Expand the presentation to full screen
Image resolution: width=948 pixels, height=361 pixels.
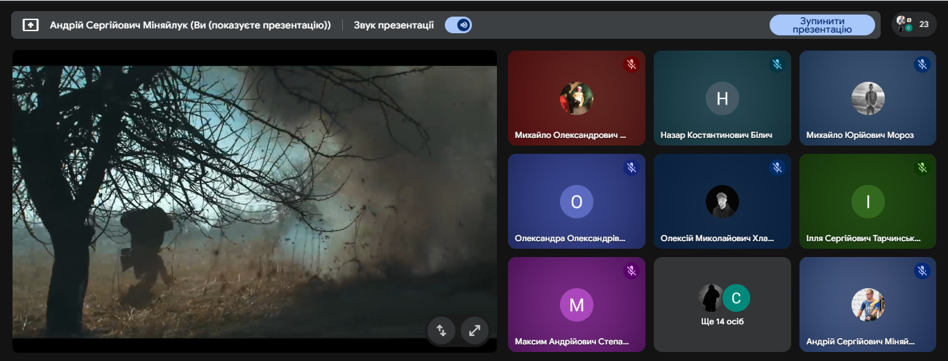[475, 331]
